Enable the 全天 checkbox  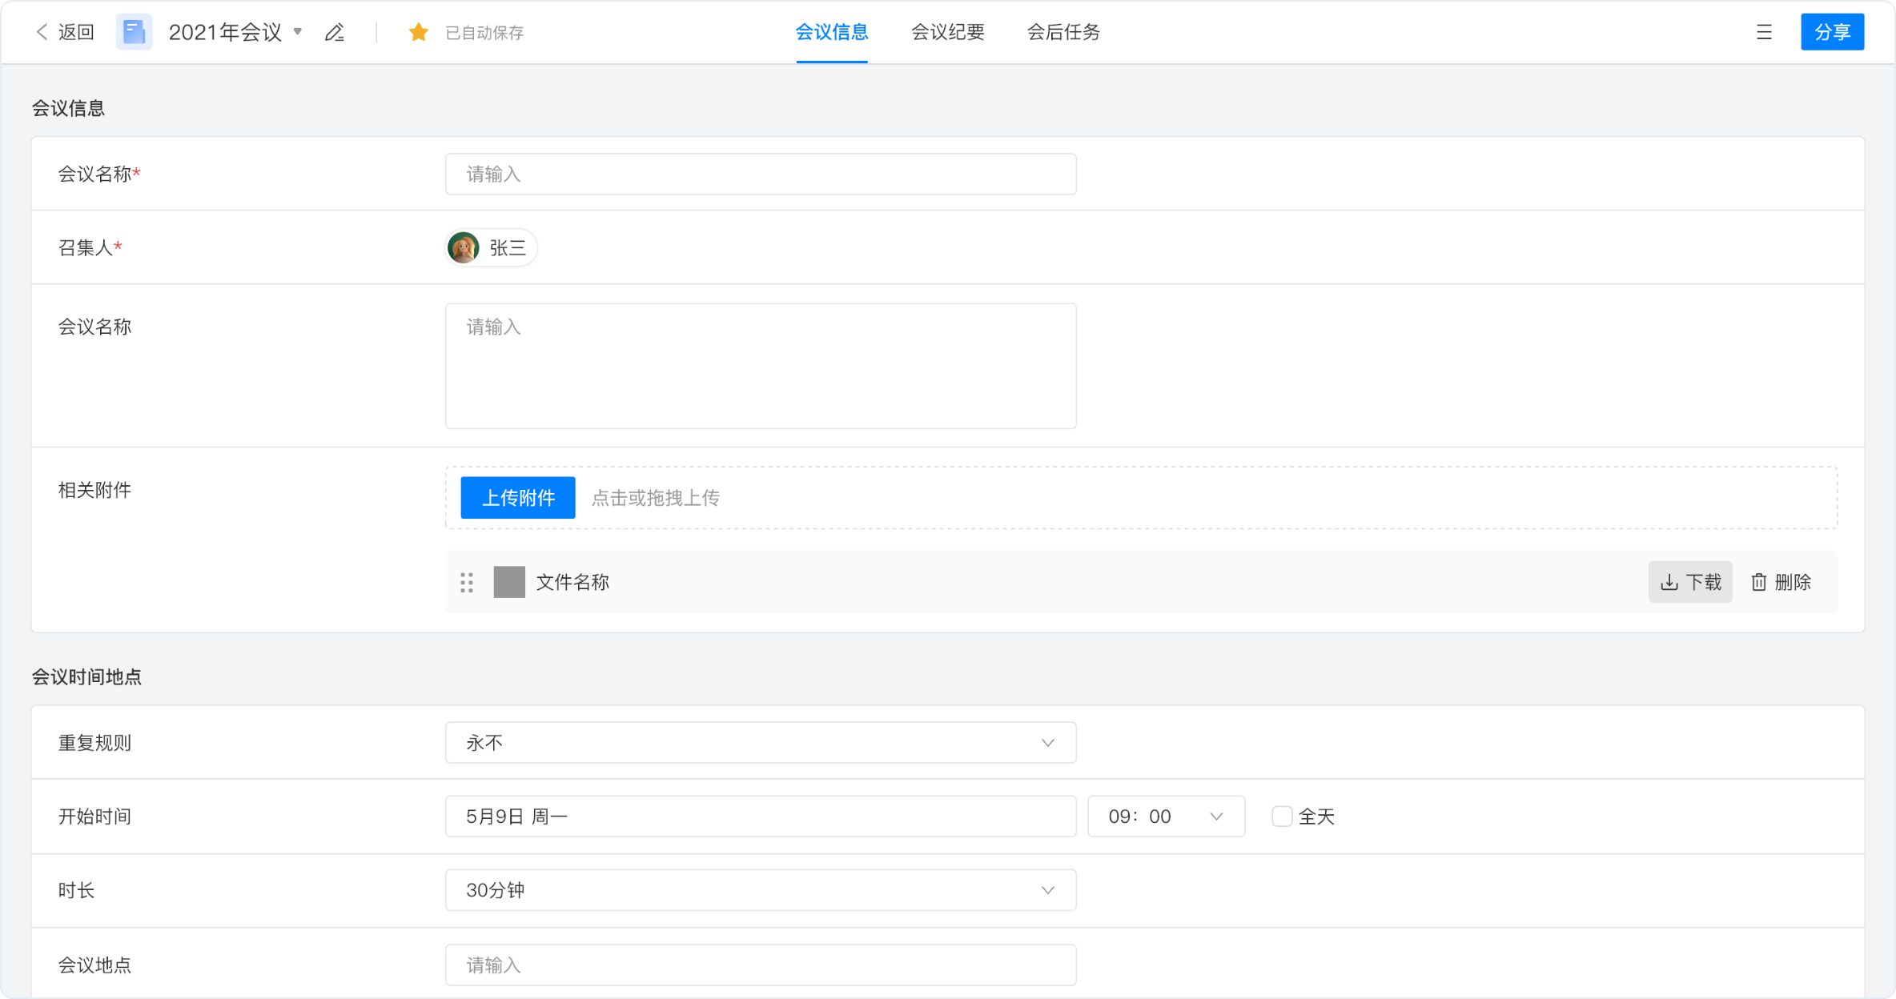(x=1281, y=816)
